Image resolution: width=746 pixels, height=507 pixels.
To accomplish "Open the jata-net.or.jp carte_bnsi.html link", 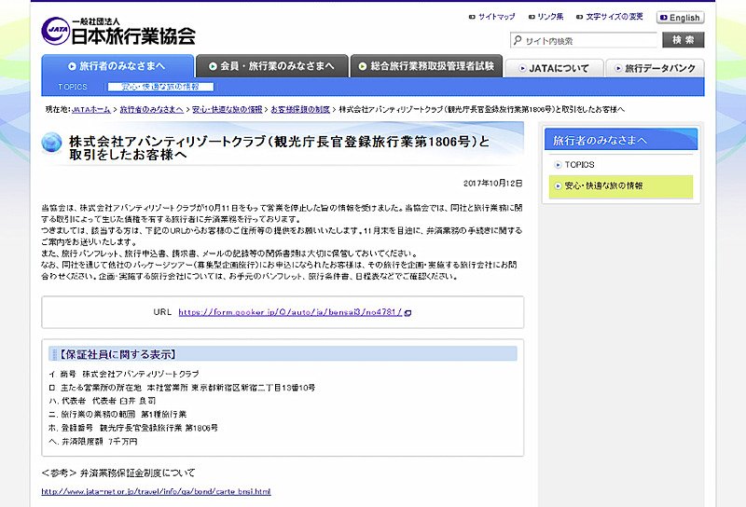I will point(156,491).
